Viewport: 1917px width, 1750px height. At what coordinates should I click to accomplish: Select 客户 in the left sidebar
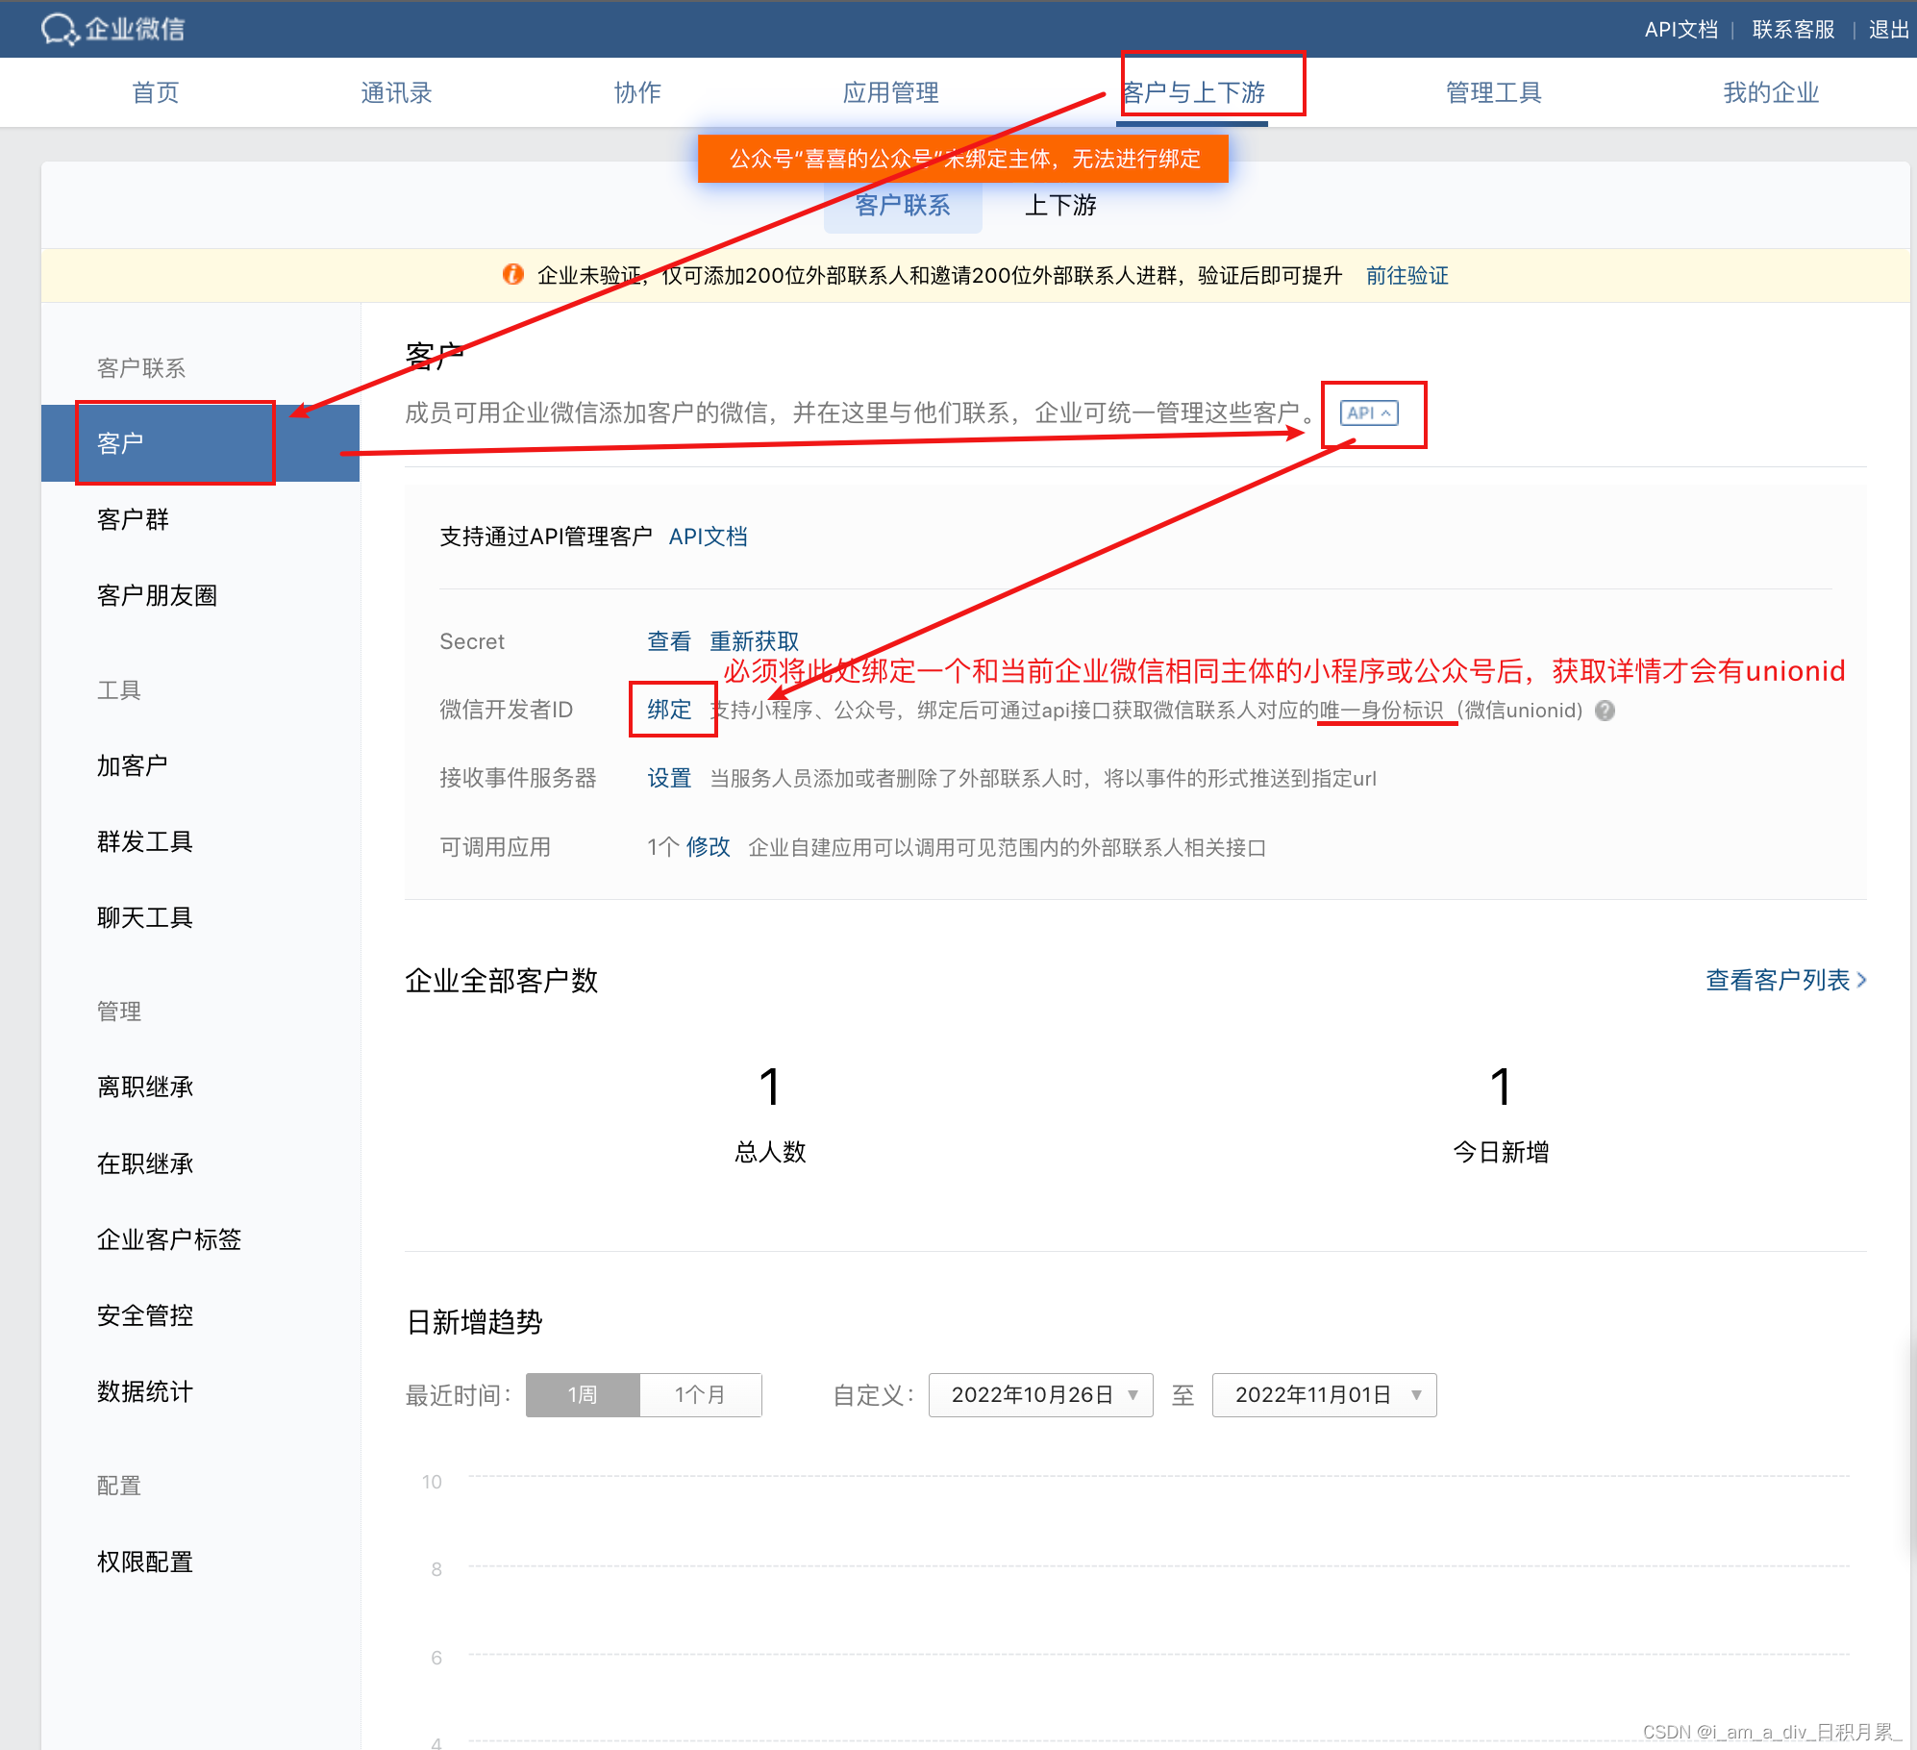click(x=200, y=443)
